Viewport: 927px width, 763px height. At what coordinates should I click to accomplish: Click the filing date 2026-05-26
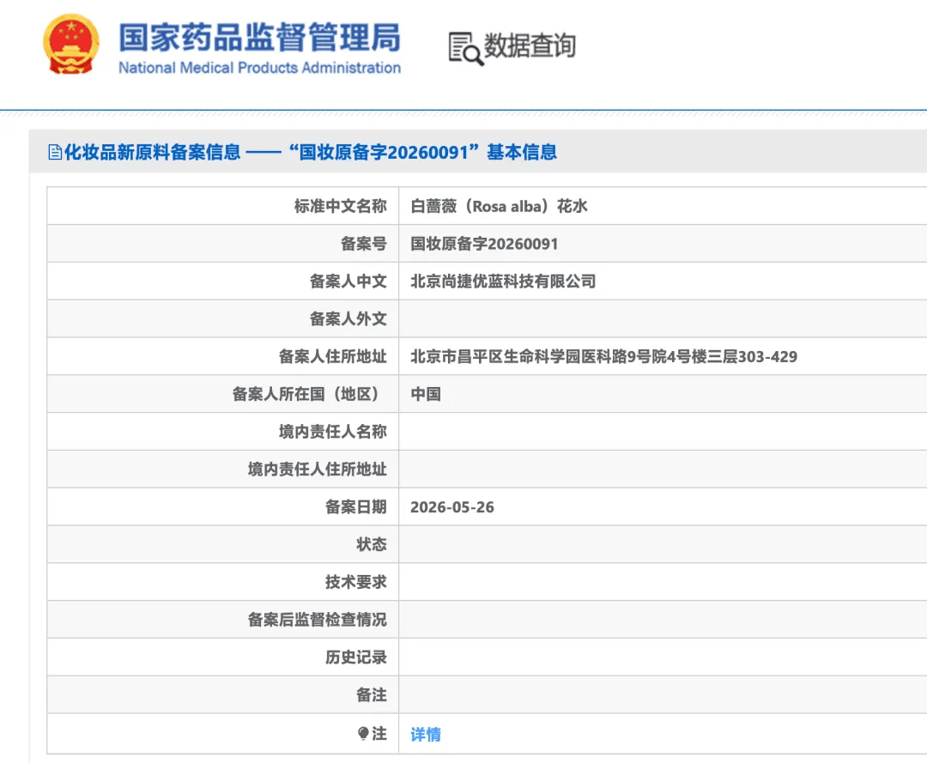452,507
